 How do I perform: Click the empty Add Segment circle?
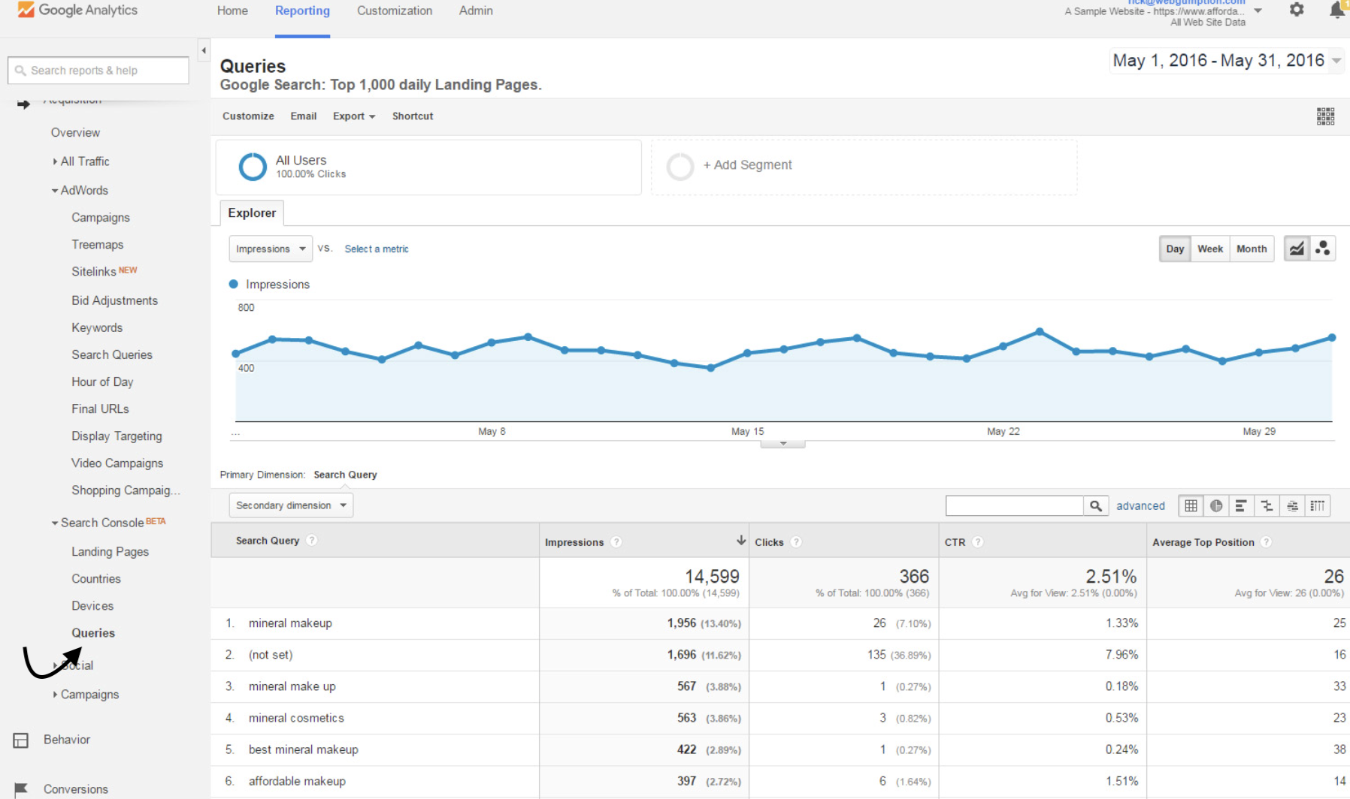(x=680, y=167)
